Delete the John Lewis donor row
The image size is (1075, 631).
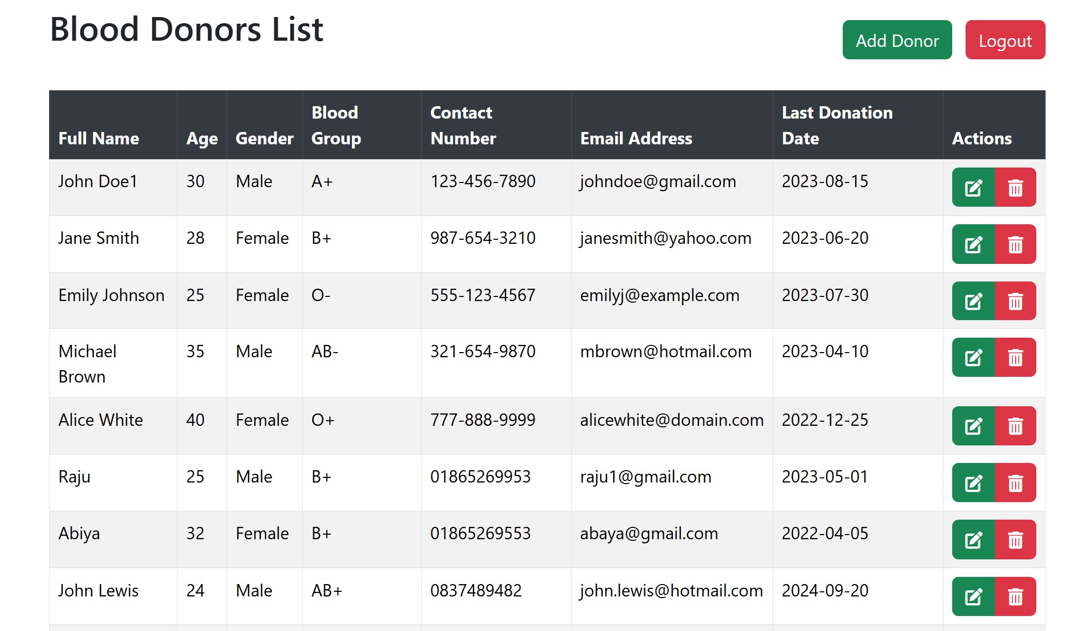tap(1015, 596)
